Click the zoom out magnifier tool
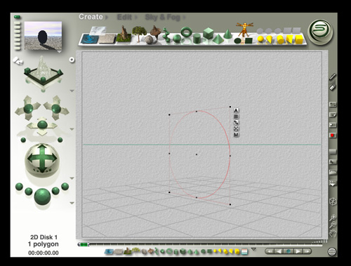 (x=333, y=225)
